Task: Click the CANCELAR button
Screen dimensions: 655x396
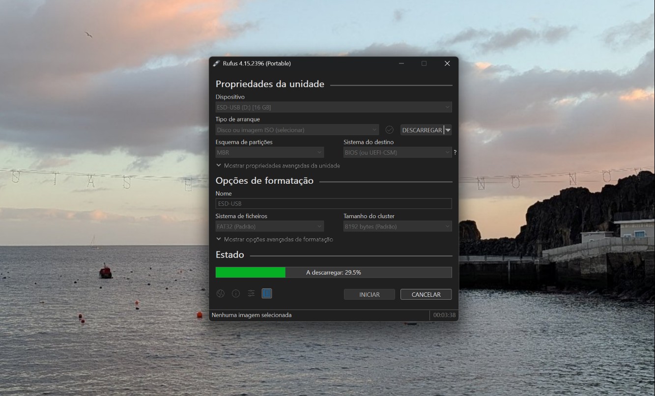Action: [x=426, y=294]
